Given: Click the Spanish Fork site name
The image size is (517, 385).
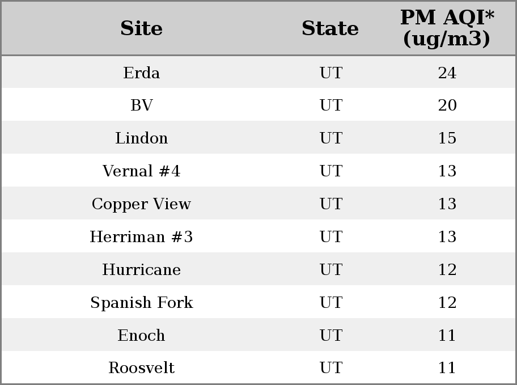Looking at the screenshot, I should (142, 303).
